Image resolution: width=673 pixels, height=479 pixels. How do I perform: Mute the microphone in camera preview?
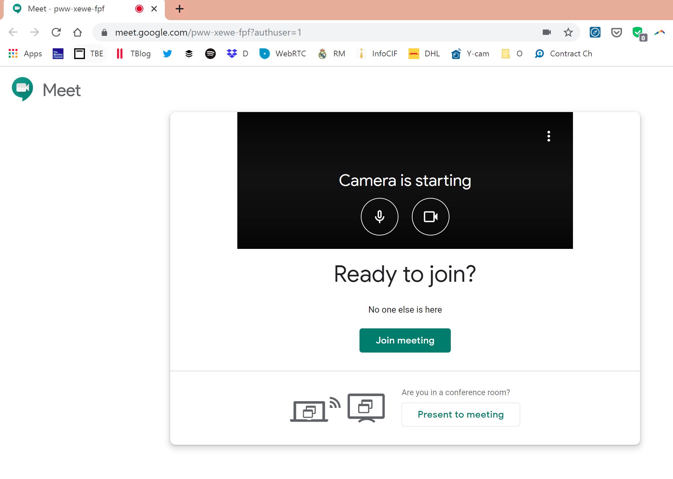(379, 217)
